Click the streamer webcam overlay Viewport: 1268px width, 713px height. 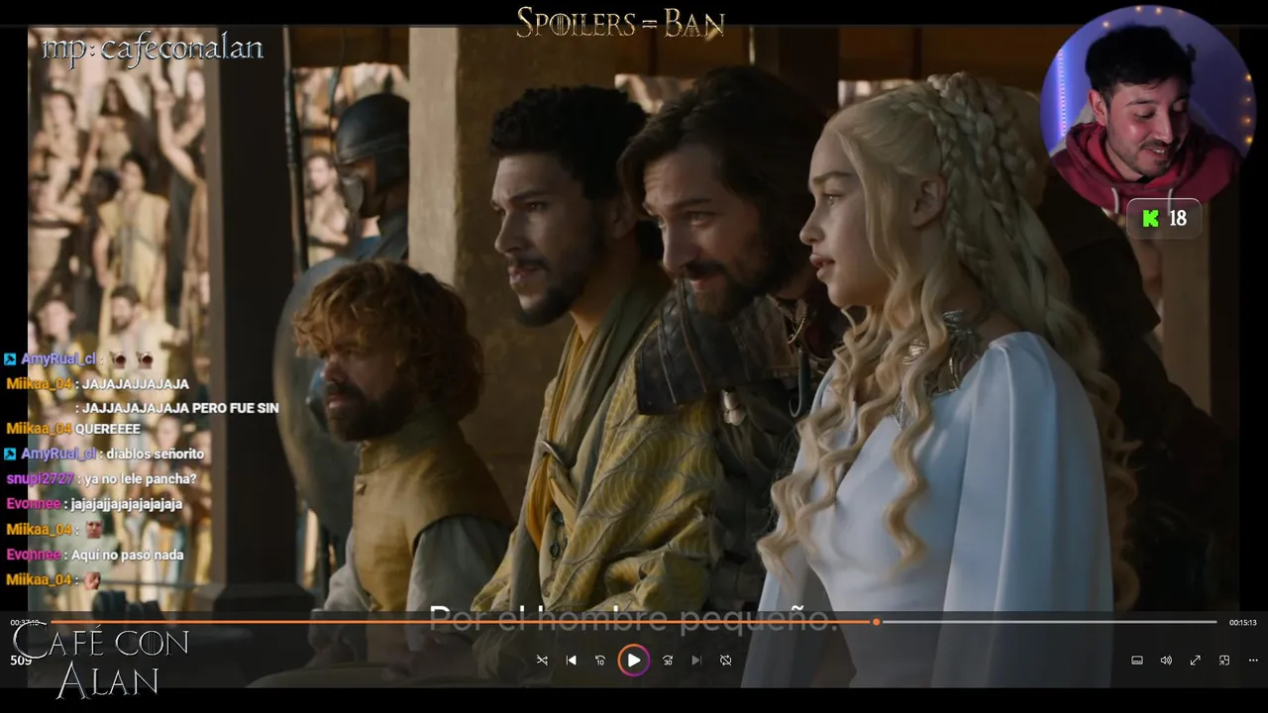[x=1147, y=111]
